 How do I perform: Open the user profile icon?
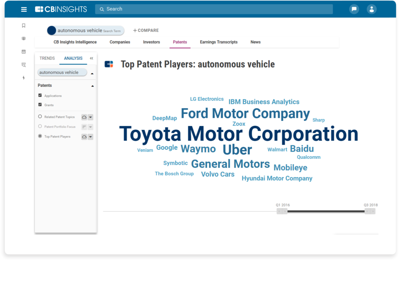pyautogui.click(x=371, y=9)
